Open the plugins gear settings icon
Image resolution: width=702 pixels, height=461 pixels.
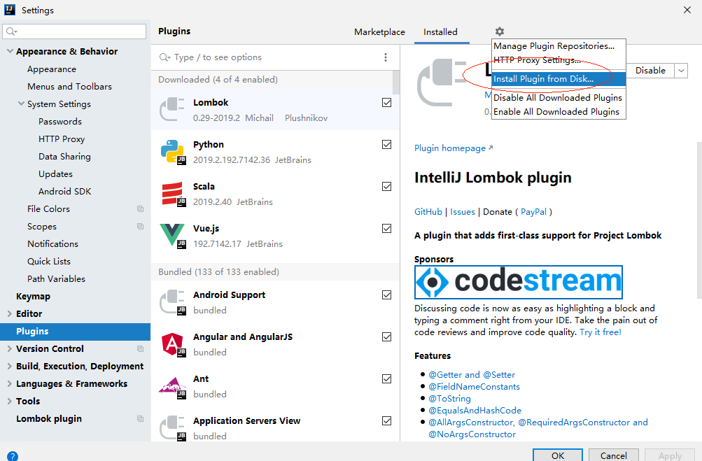(500, 31)
